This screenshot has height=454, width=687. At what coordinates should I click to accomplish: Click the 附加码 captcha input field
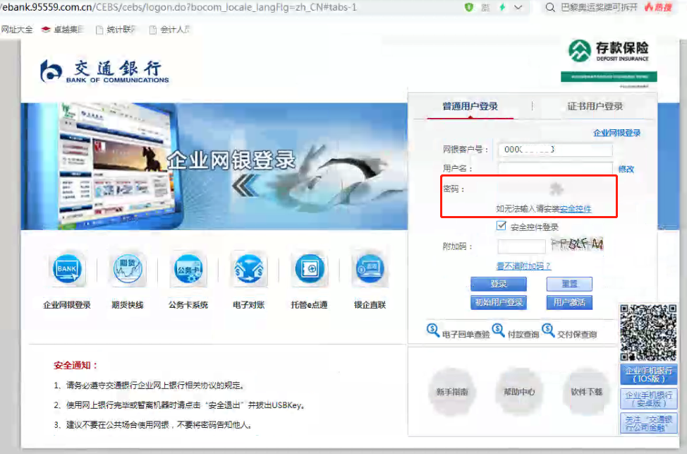(521, 246)
